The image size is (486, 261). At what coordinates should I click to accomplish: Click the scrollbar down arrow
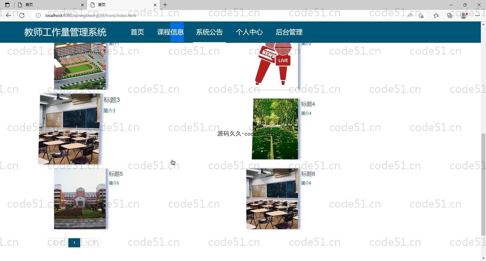tap(483, 258)
